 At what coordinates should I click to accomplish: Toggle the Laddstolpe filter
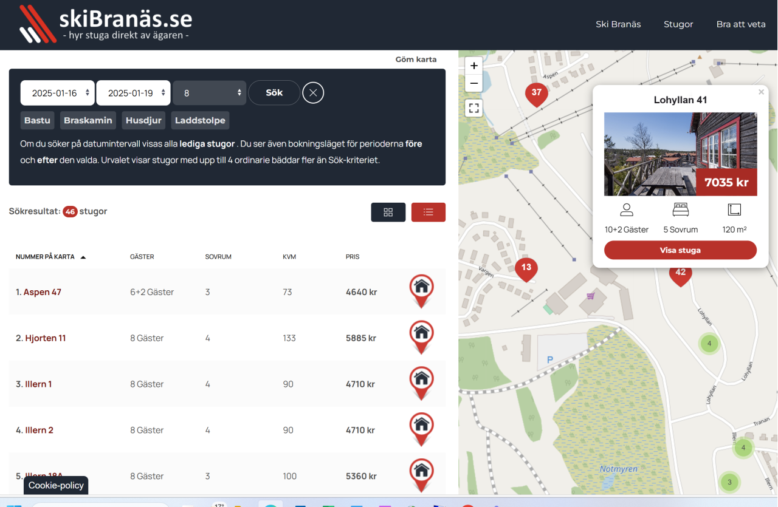[x=200, y=120]
